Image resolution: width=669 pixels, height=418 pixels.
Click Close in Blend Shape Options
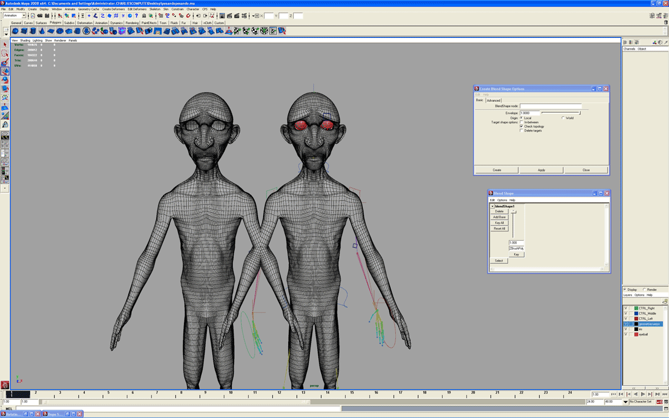click(586, 170)
